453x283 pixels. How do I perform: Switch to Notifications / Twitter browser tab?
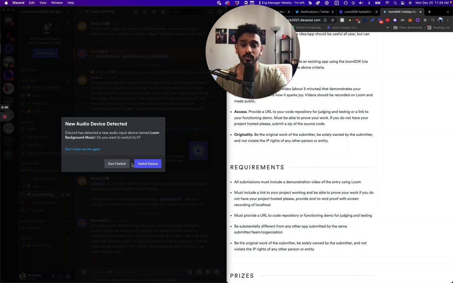click(315, 12)
